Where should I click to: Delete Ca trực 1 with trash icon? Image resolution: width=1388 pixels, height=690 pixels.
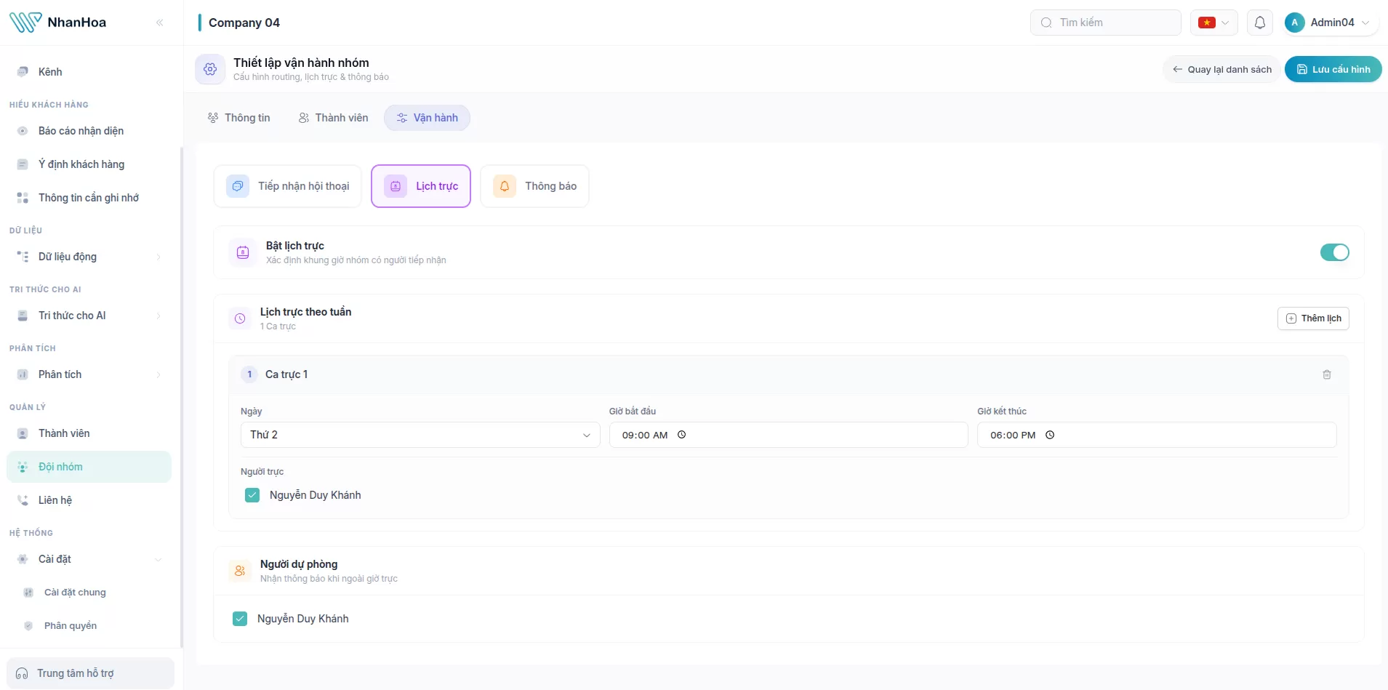pyautogui.click(x=1327, y=374)
